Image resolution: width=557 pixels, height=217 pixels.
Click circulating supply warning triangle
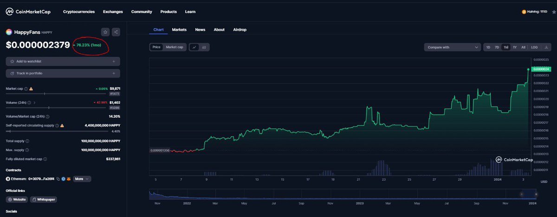click(x=62, y=125)
